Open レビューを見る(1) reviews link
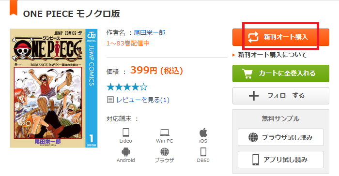The width and height of the screenshot is (339, 176). coord(143,100)
